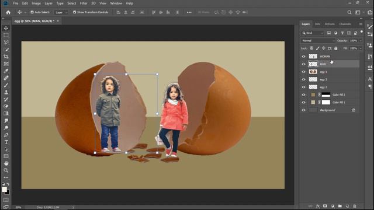Open the Fill slider arrow
This screenshot has width=374, height=210.
click(x=361, y=48)
